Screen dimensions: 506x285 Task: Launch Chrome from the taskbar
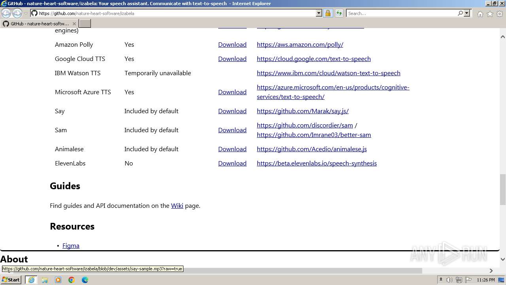pyautogui.click(x=72, y=280)
